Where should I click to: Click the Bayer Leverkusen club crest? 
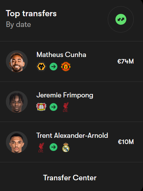[41, 107]
